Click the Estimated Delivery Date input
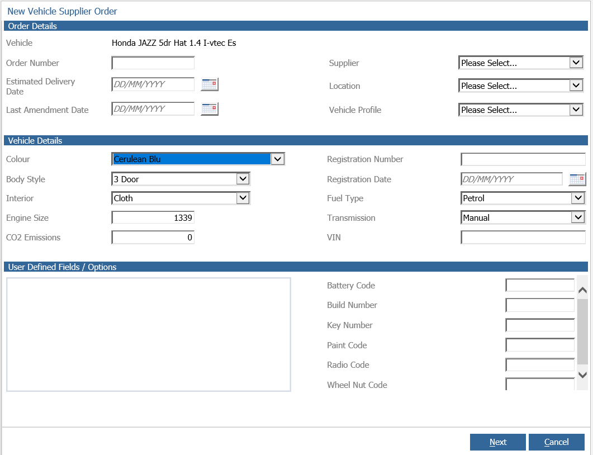The width and height of the screenshot is (593, 455). (x=153, y=84)
